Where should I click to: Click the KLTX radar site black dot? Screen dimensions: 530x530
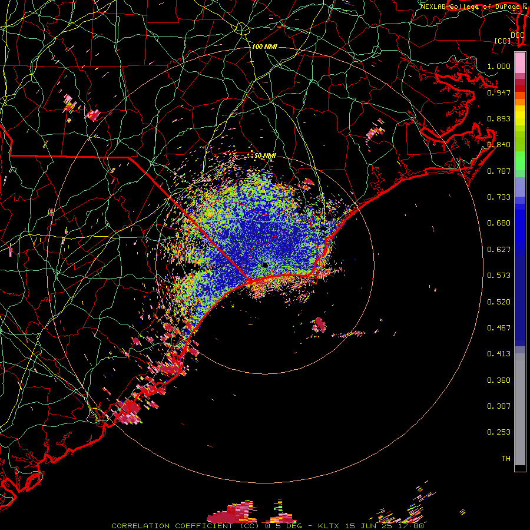coord(265,264)
